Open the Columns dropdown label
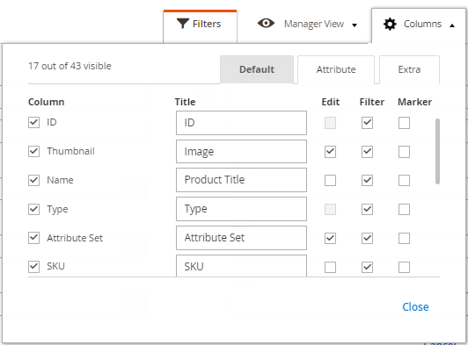 422,24
